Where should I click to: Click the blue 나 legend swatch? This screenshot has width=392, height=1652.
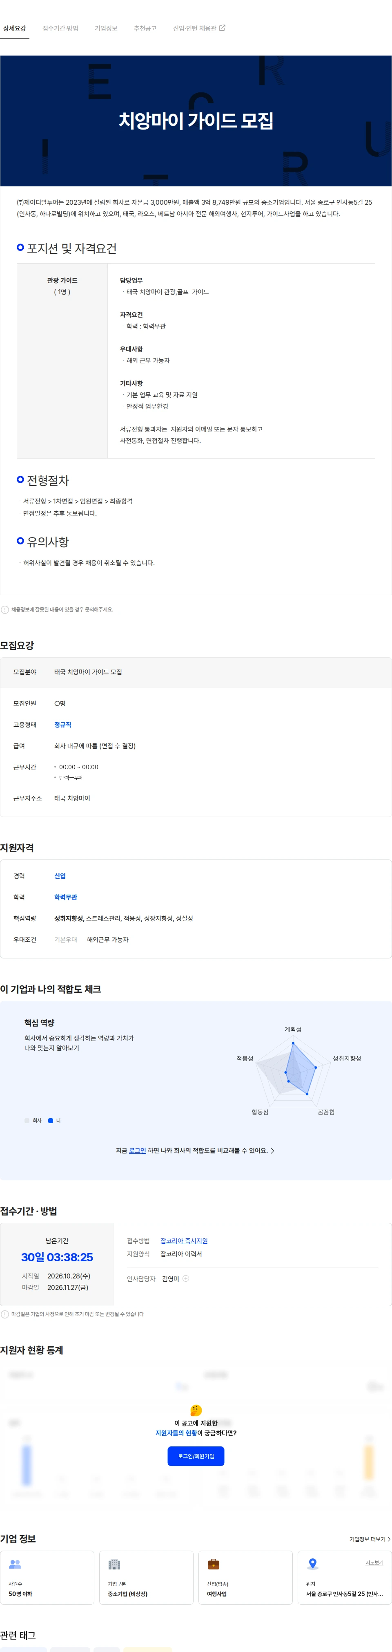tap(51, 1120)
